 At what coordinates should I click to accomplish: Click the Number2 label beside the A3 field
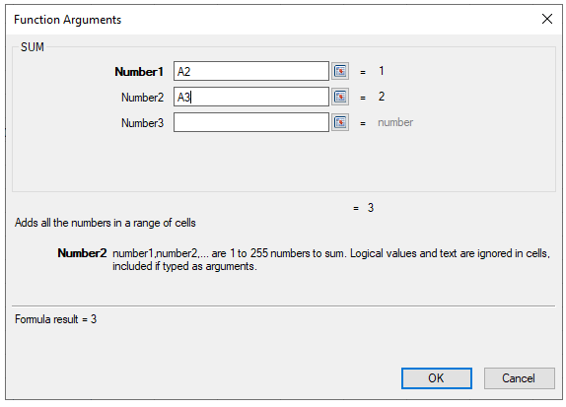point(142,98)
